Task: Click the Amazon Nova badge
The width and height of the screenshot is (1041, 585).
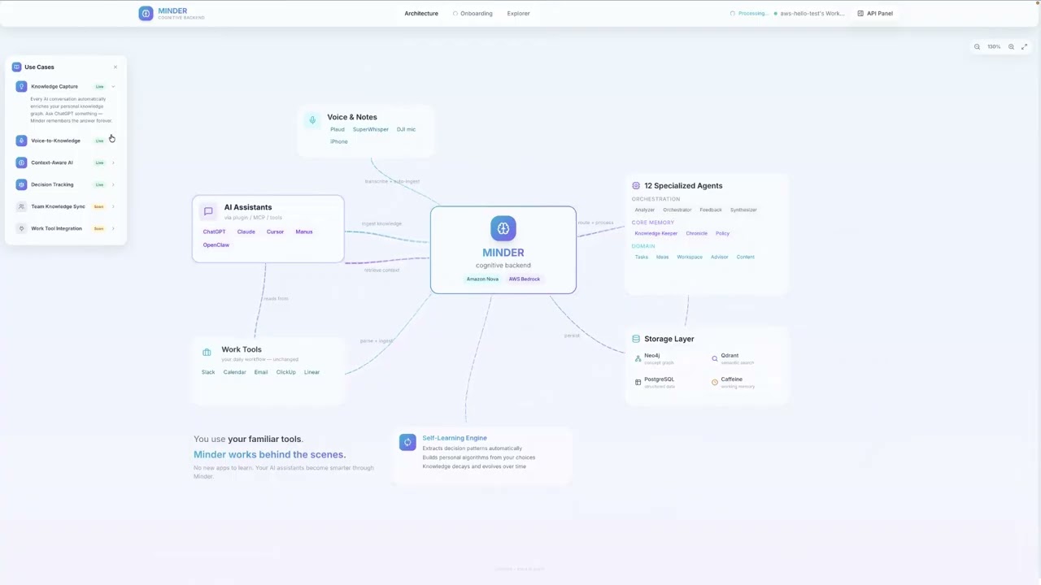Action: click(482, 279)
